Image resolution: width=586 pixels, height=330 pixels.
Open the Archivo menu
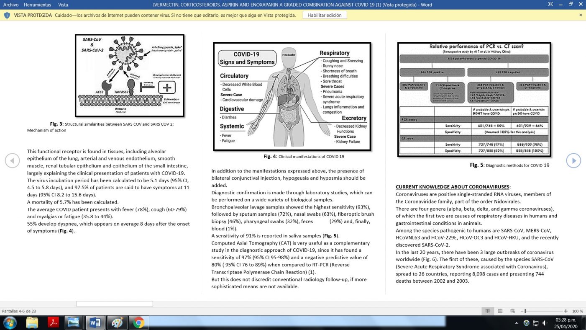[x=11, y=5]
